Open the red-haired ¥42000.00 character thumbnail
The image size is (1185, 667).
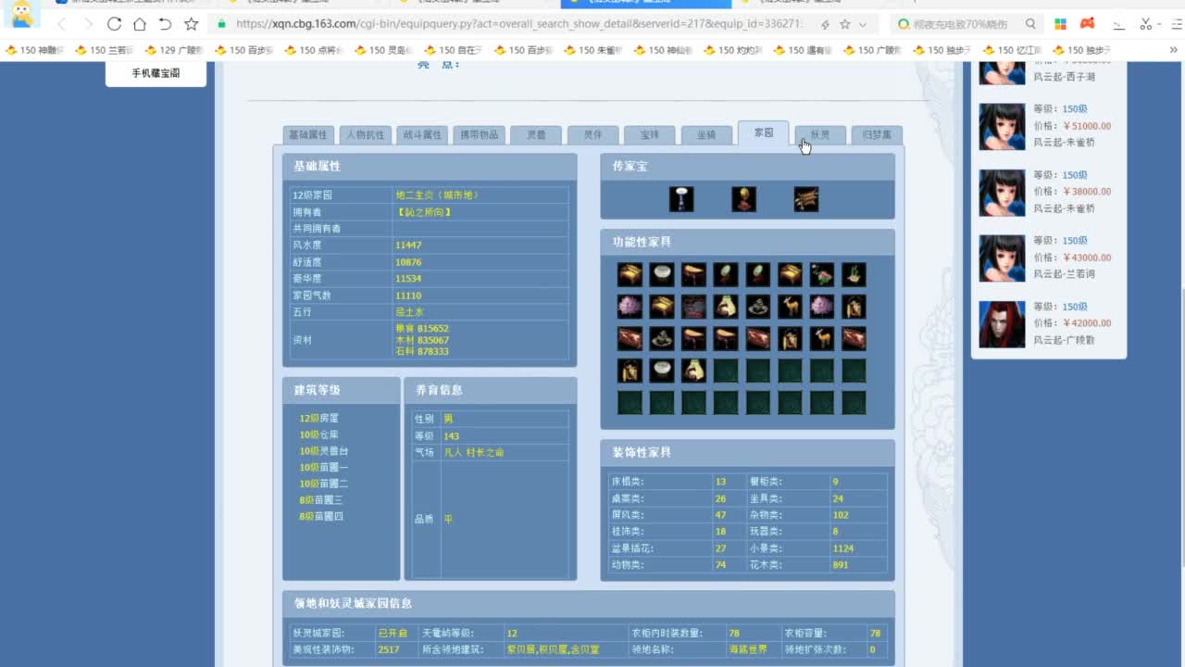coord(1003,323)
